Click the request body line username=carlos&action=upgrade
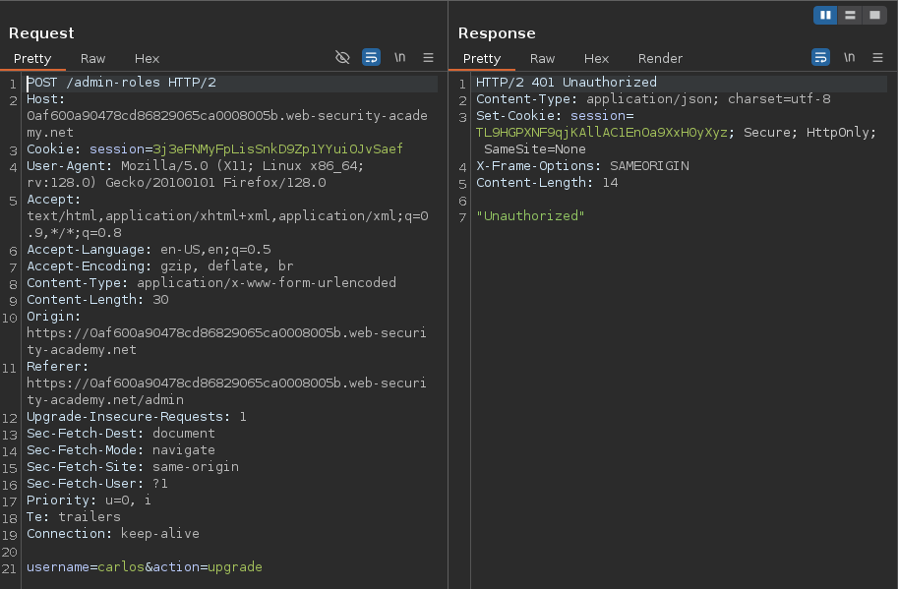This screenshot has height=589, width=898. click(x=145, y=567)
